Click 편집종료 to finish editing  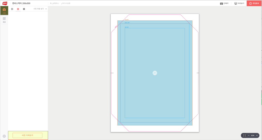254,3
